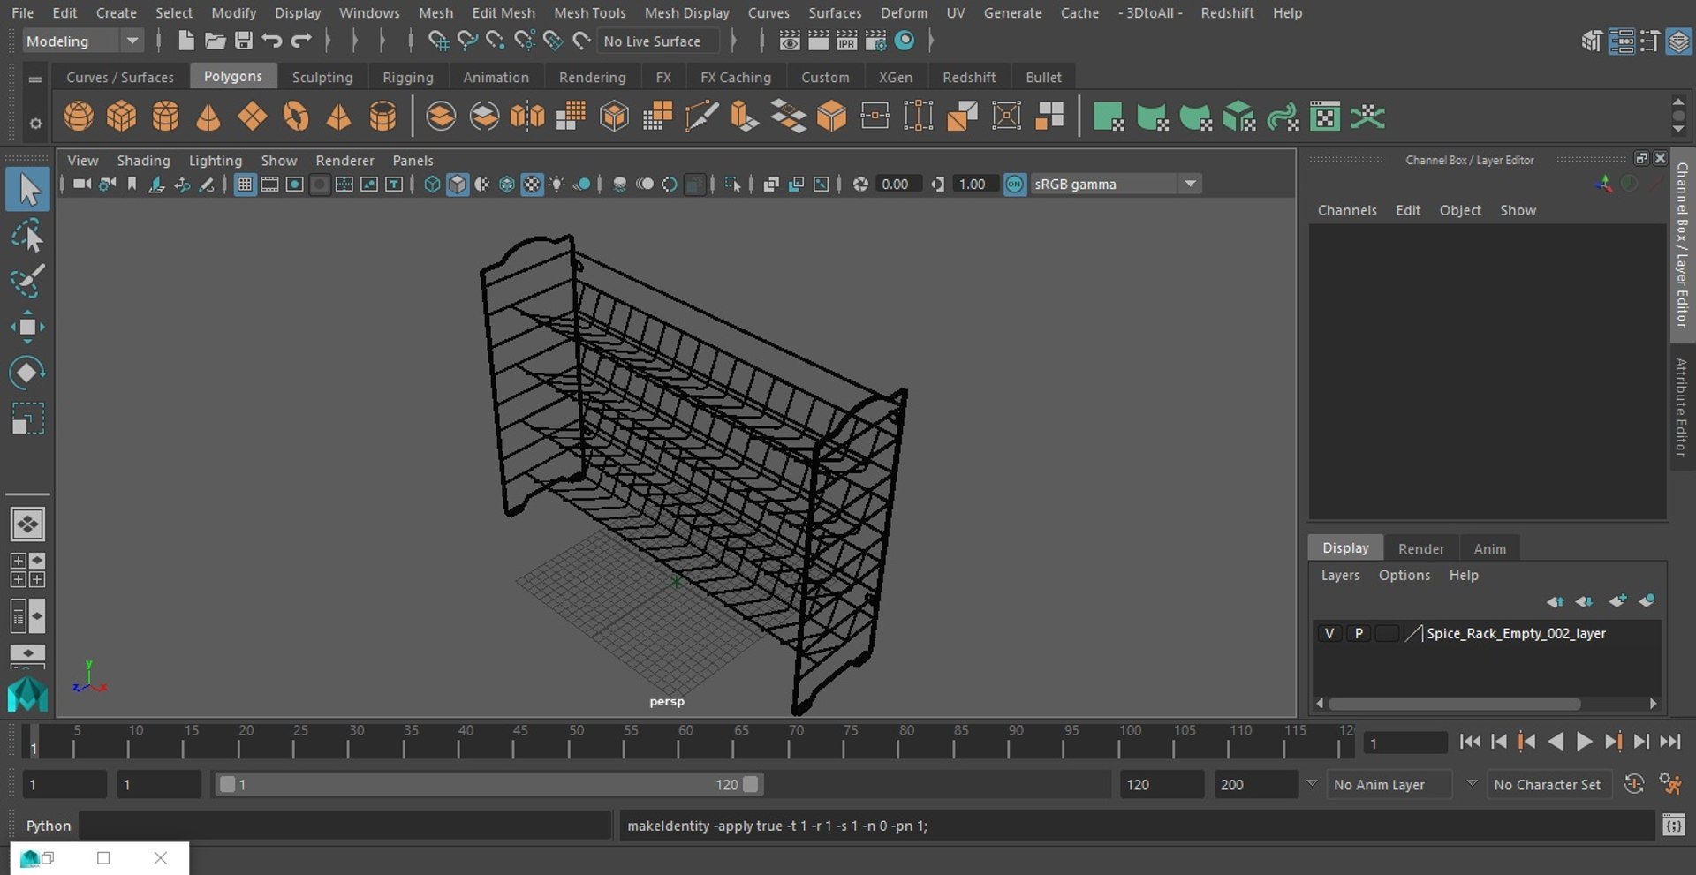Create a polygon pyramid from shelf
This screenshot has height=875, width=1696.
click(x=338, y=116)
